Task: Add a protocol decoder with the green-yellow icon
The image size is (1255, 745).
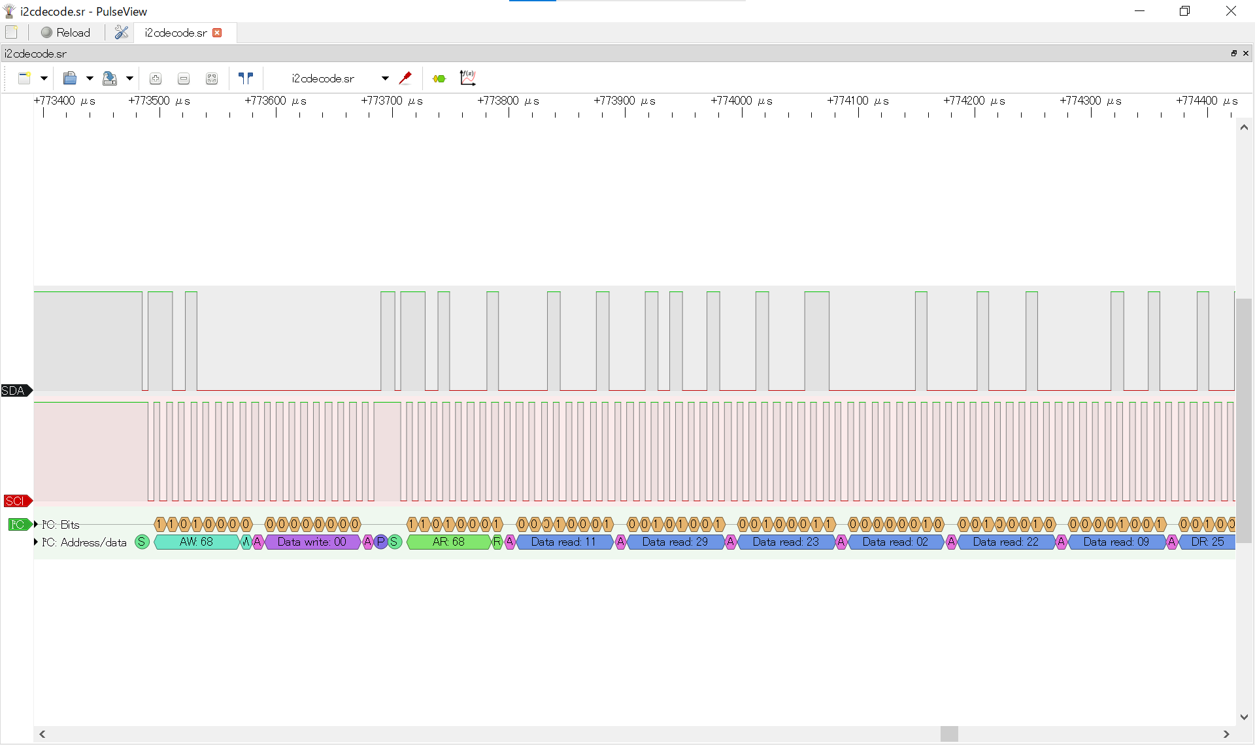Action: [439, 78]
